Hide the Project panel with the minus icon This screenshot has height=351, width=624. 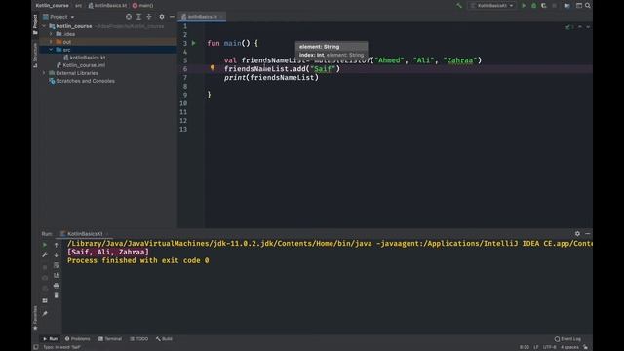[172, 17]
